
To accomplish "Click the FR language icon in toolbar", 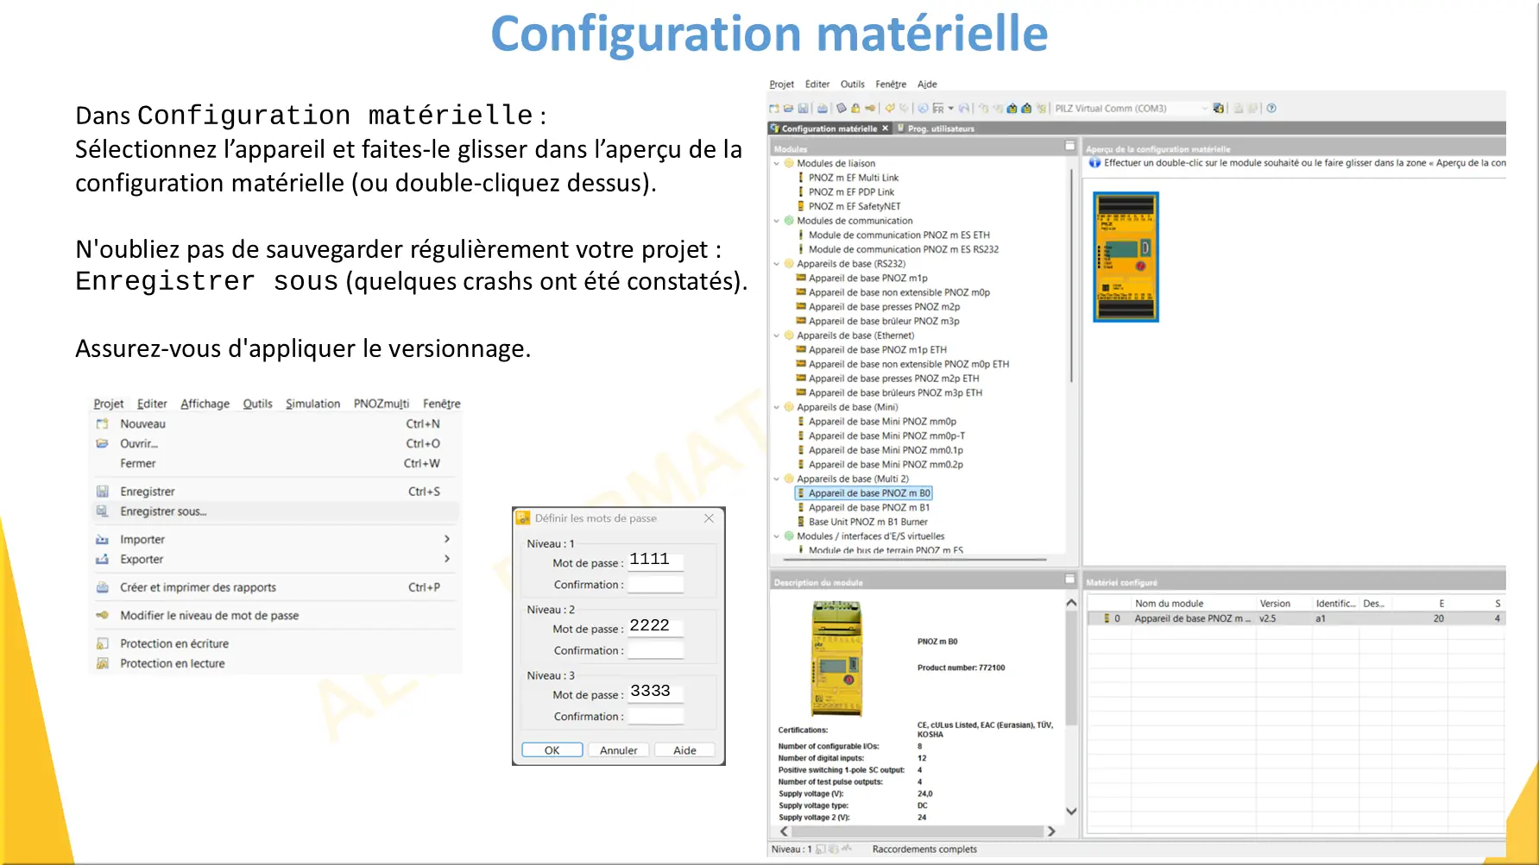I will click(x=938, y=109).
